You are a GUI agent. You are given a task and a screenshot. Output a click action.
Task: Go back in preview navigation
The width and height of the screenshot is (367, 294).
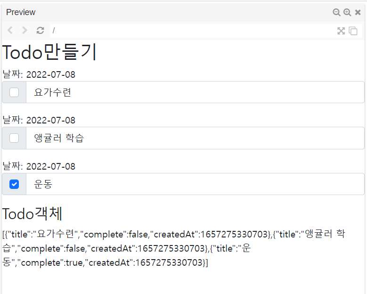pyautogui.click(x=10, y=31)
